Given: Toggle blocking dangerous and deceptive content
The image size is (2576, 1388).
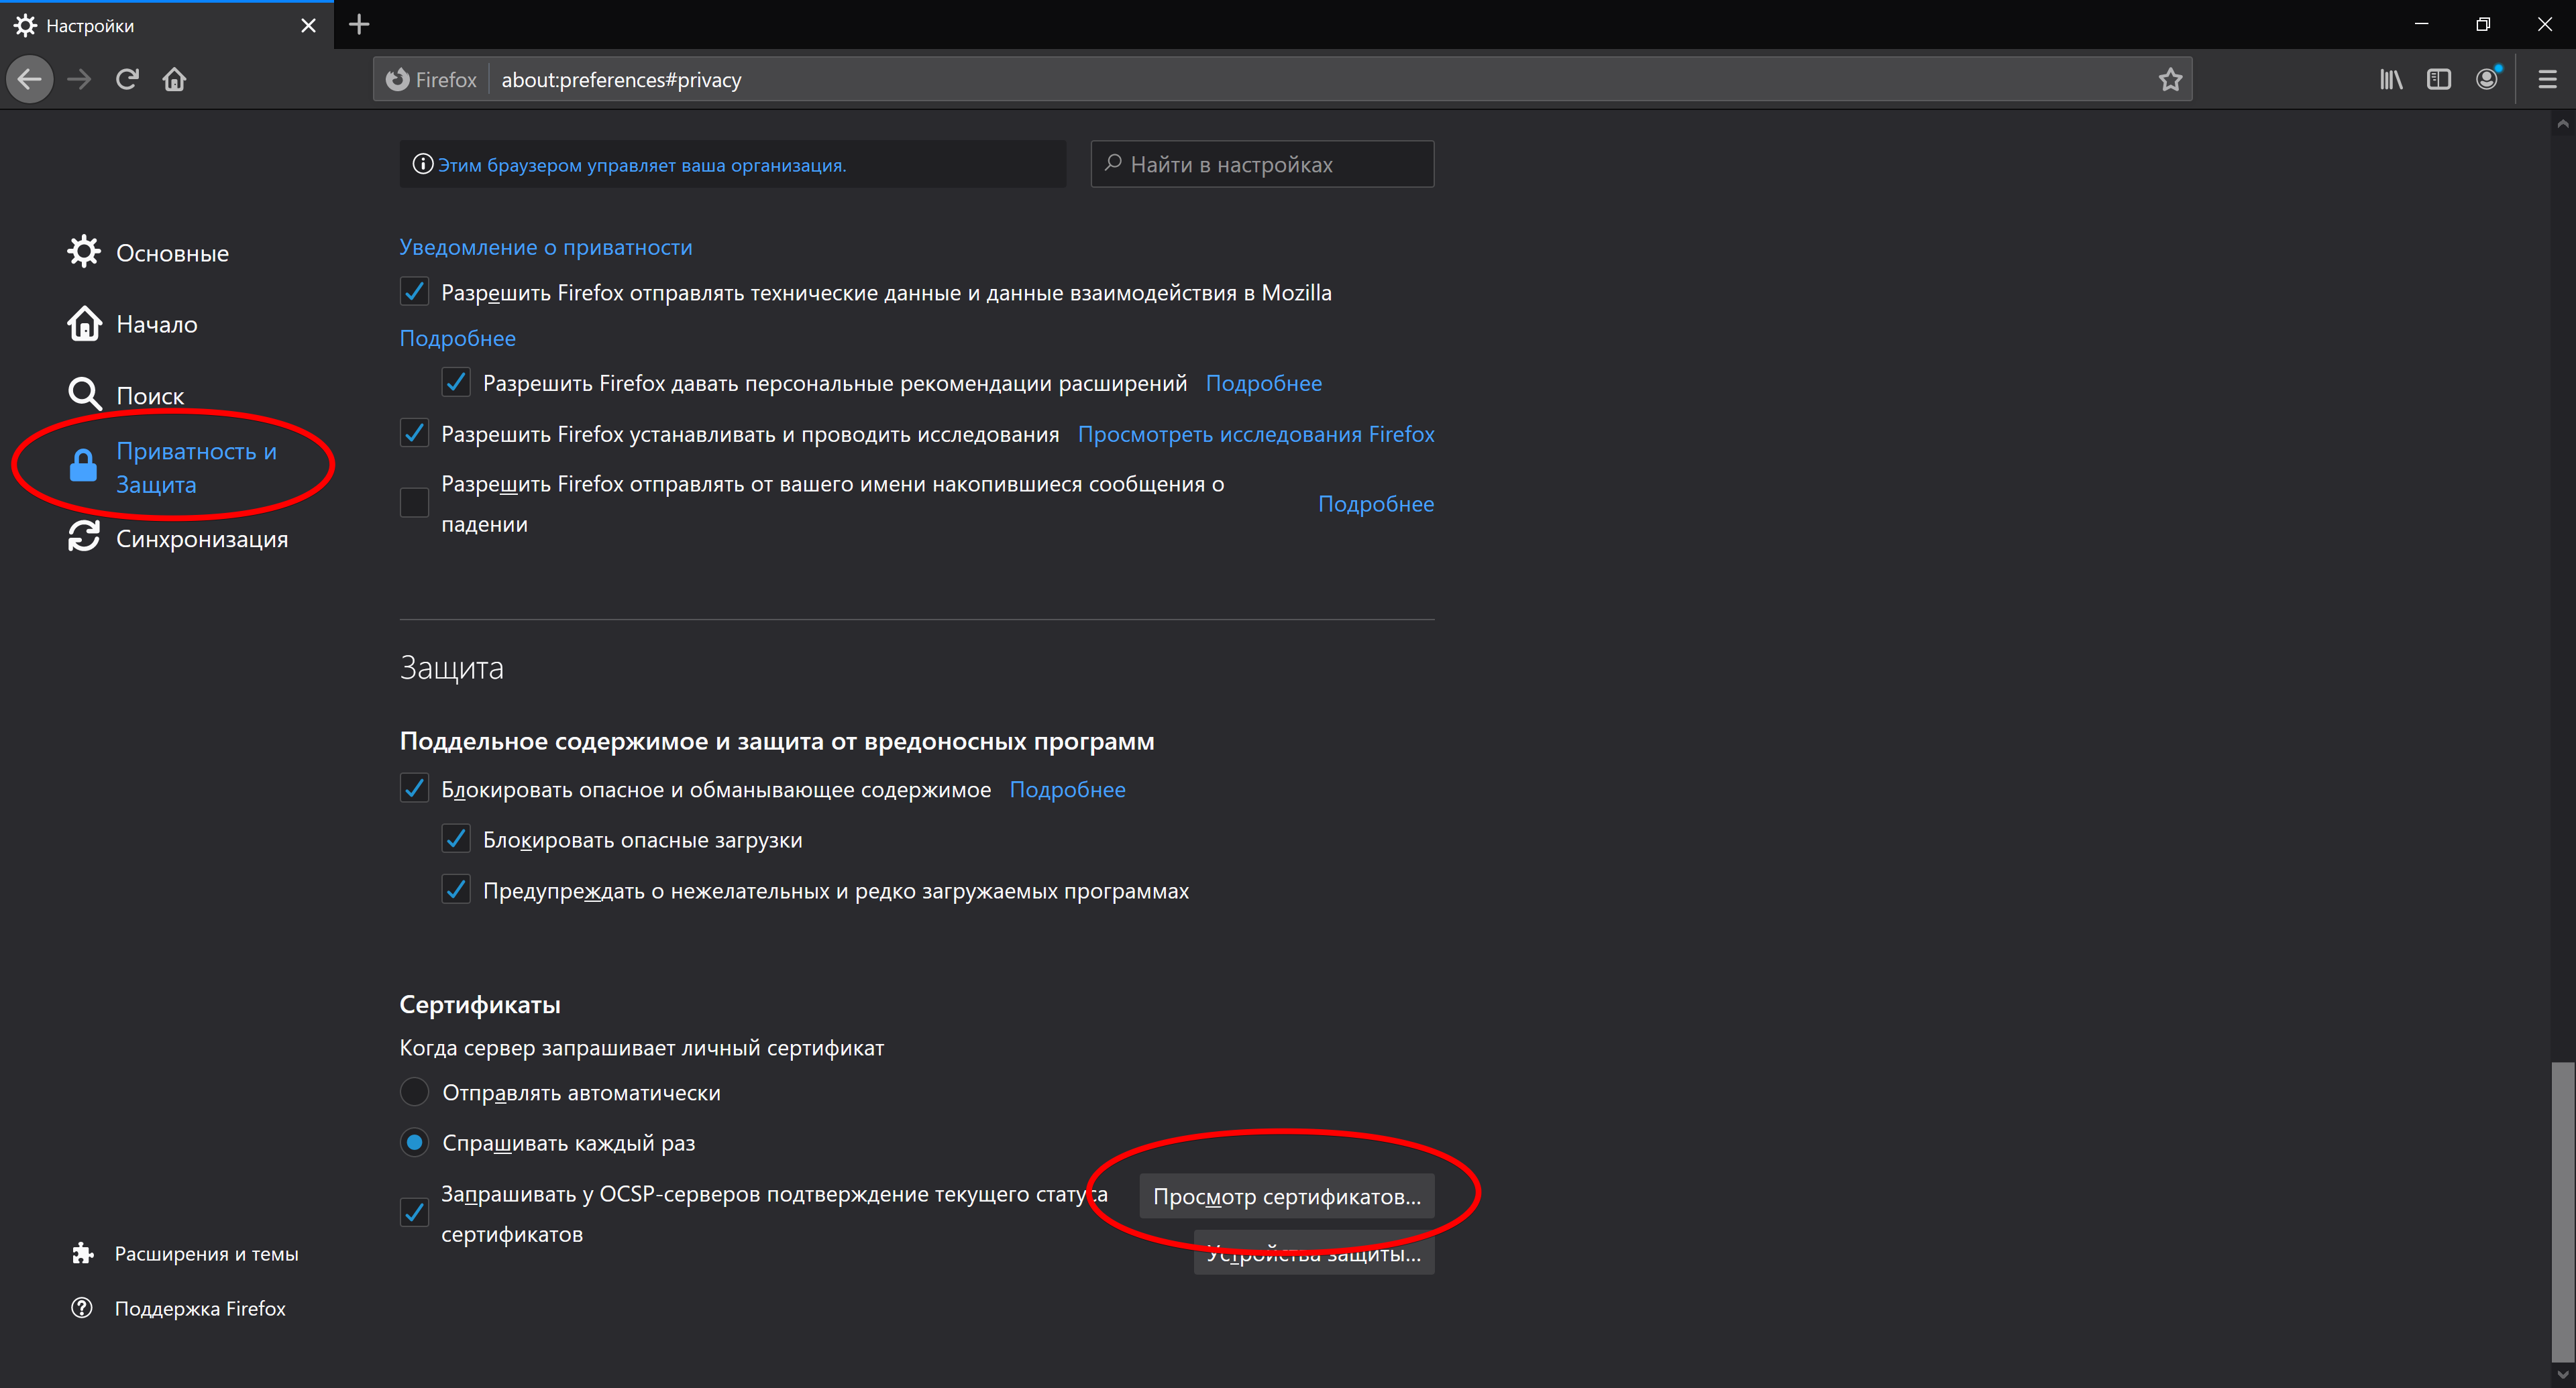Looking at the screenshot, I should (x=414, y=789).
